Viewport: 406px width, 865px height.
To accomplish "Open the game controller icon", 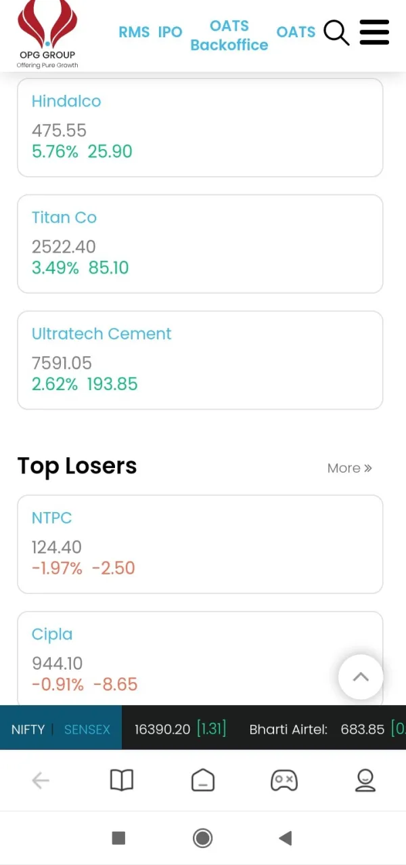I will pos(284,781).
